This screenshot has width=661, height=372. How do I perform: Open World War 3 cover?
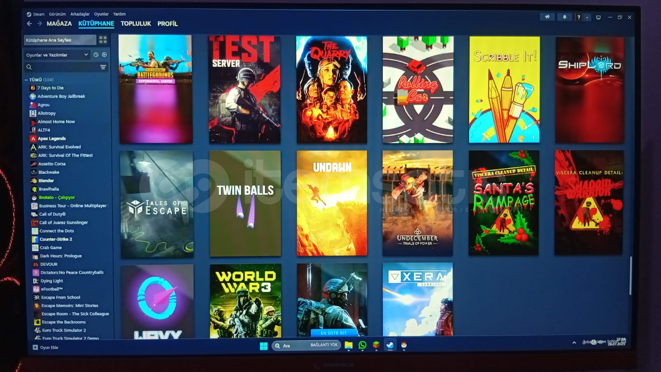click(245, 301)
